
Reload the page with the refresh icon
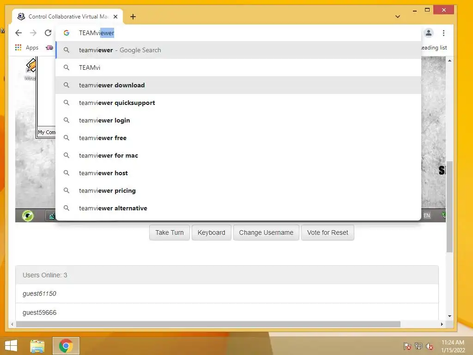click(x=48, y=33)
